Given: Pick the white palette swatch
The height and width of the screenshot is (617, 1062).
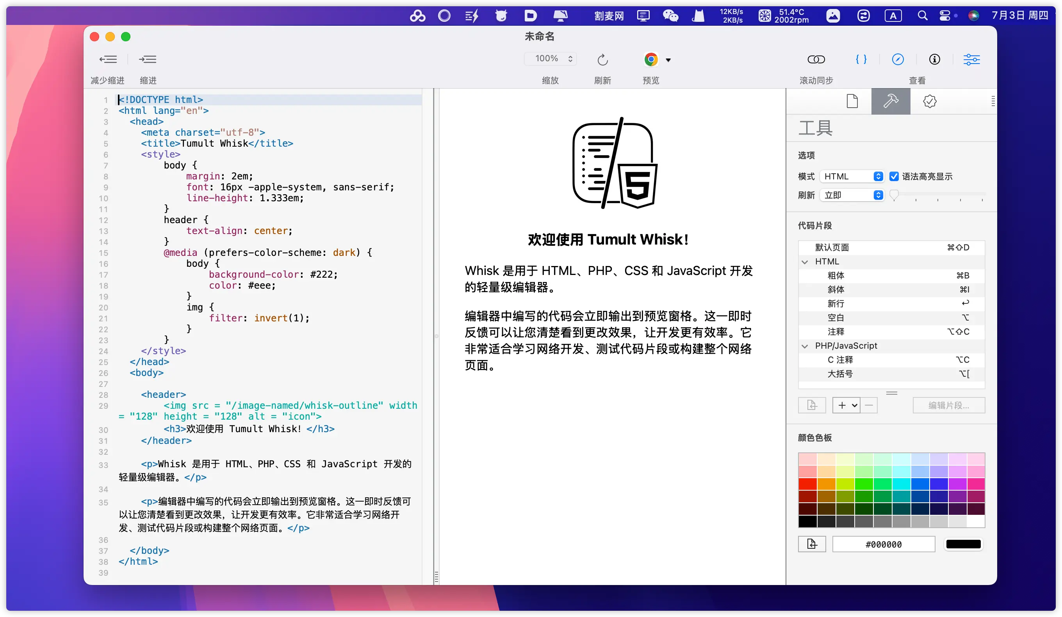Looking at the screenshot, I should [976, 521].
